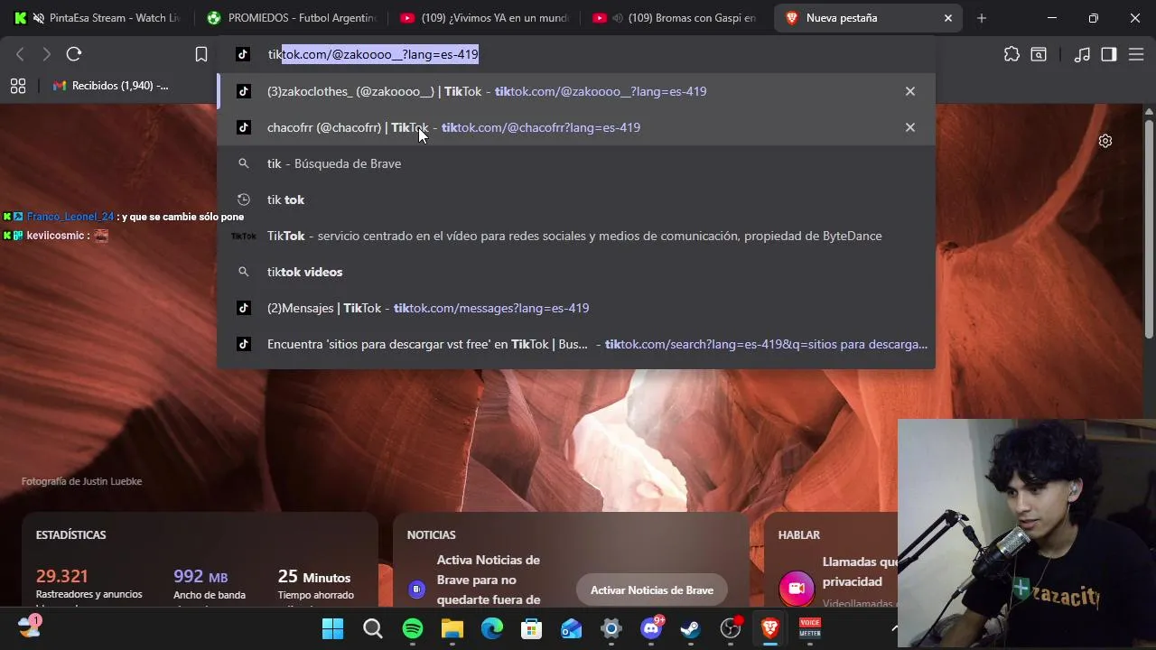The image size is (1156, 650).
Task: Switch to '¿Vivimos YA en un mundo' tab
Action: (483, 18)
